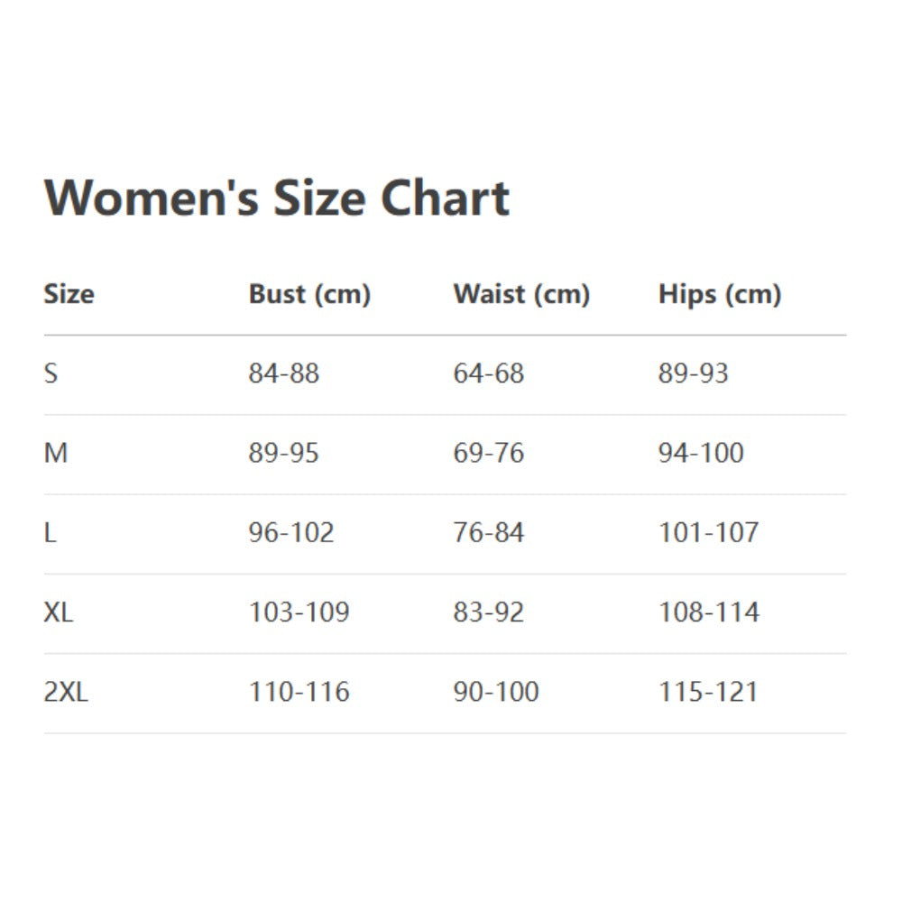Click the L size row label
Viewport: 902px width, 902px height.
coord(50,532)
